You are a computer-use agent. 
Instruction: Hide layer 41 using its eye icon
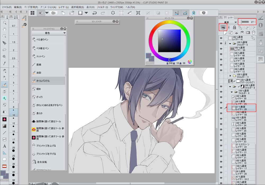tap(221, 38)
